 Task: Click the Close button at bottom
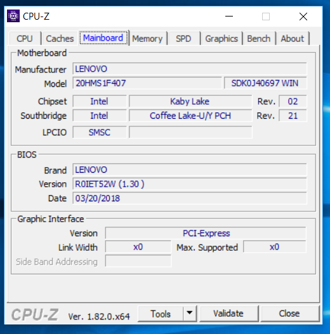(289, 314)
